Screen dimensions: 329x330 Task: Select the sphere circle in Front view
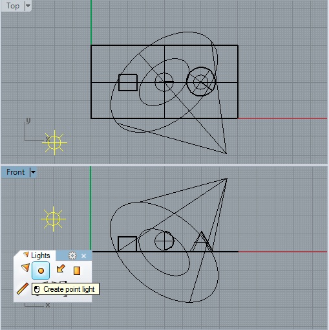pyautogui.click(x=164, y=241)
